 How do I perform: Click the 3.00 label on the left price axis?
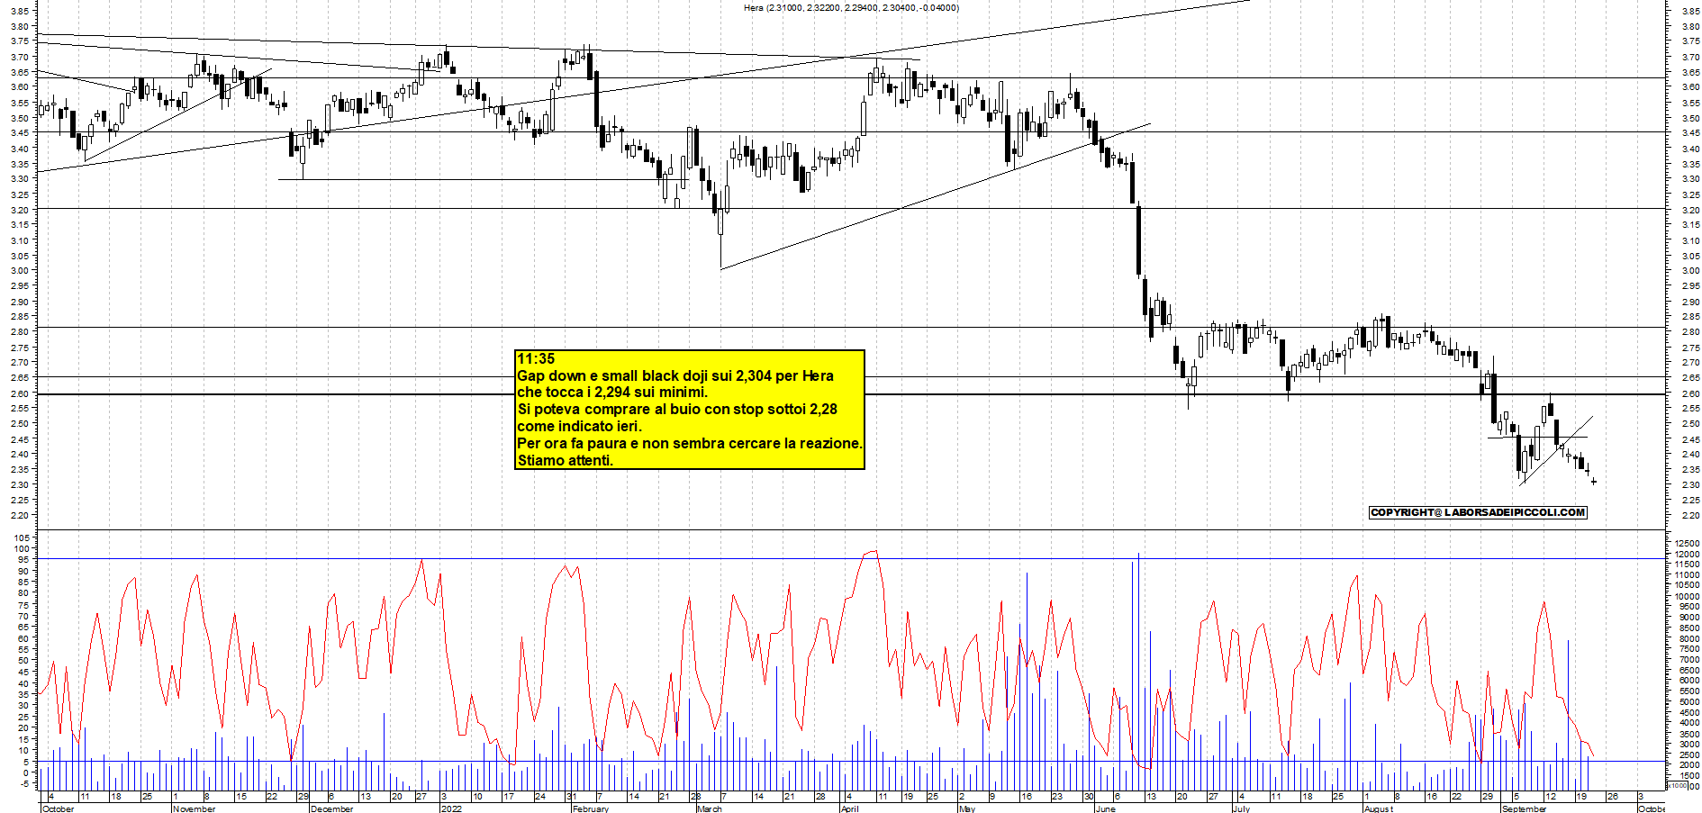click(20, 271)
